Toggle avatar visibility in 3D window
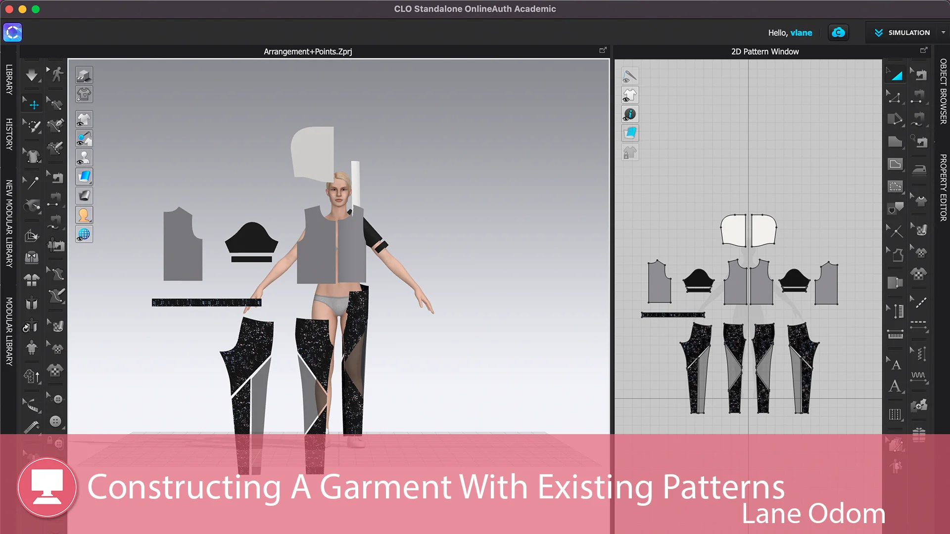This screenshot has width=950, height=534. click(84, 158)
